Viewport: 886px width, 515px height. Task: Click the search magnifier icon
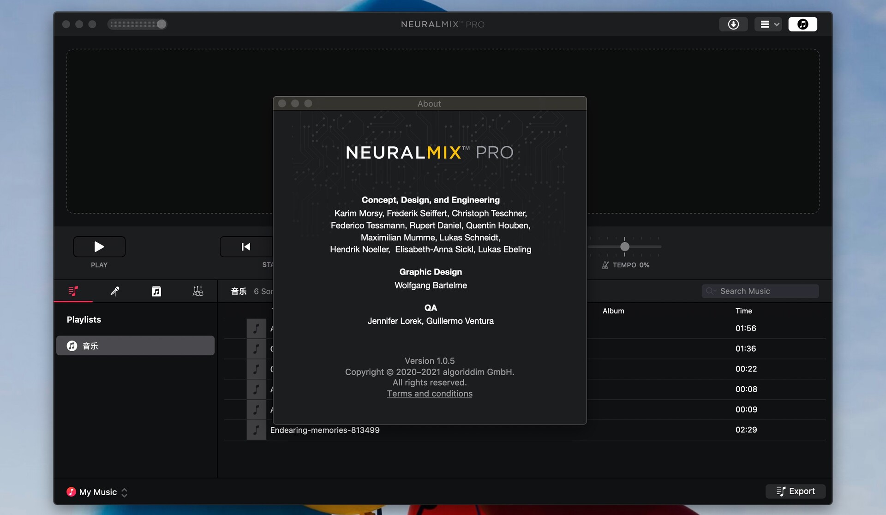point(711,291)
